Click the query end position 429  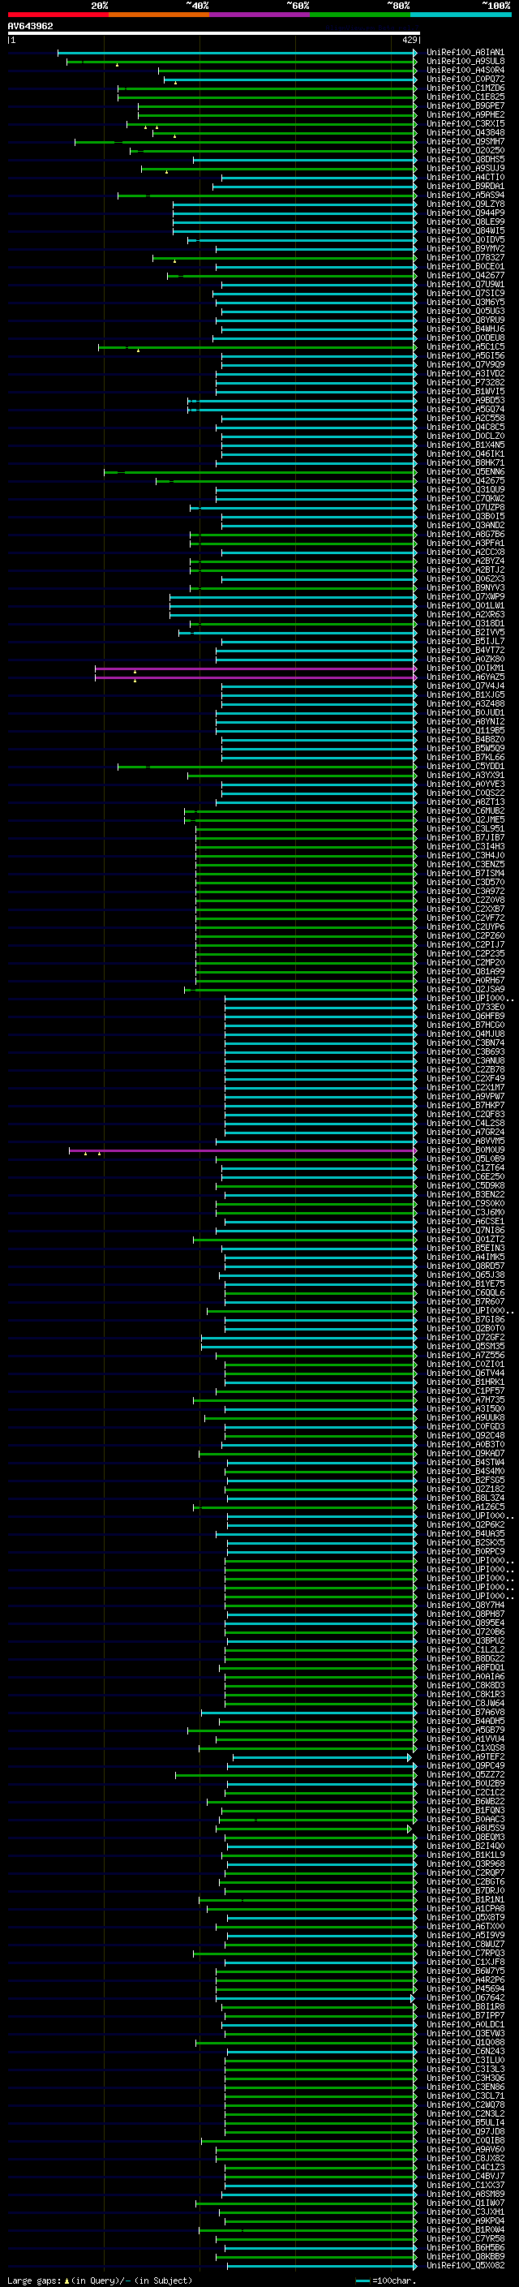(x=410, y=40)
